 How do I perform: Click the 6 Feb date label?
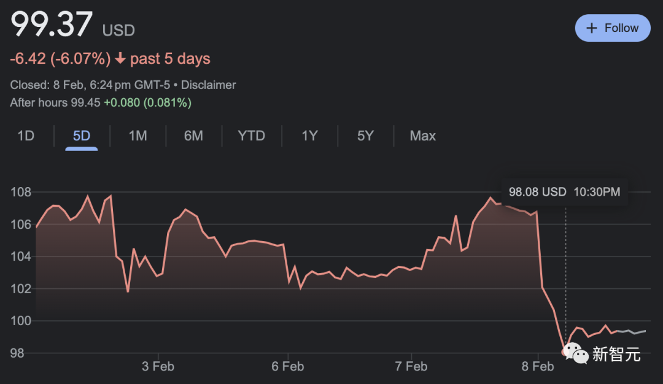[287, 366]
